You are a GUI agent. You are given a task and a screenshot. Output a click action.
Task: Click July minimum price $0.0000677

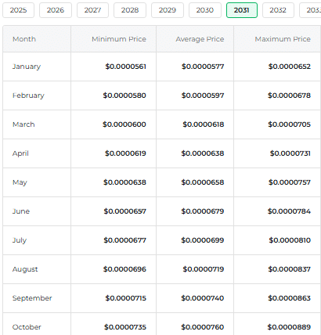click(124, 240)
